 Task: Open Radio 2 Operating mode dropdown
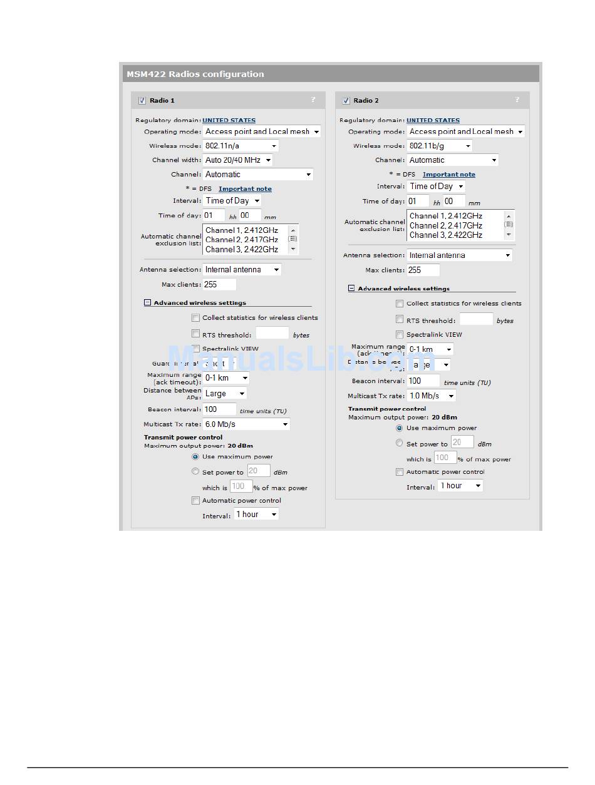[466, 131]
